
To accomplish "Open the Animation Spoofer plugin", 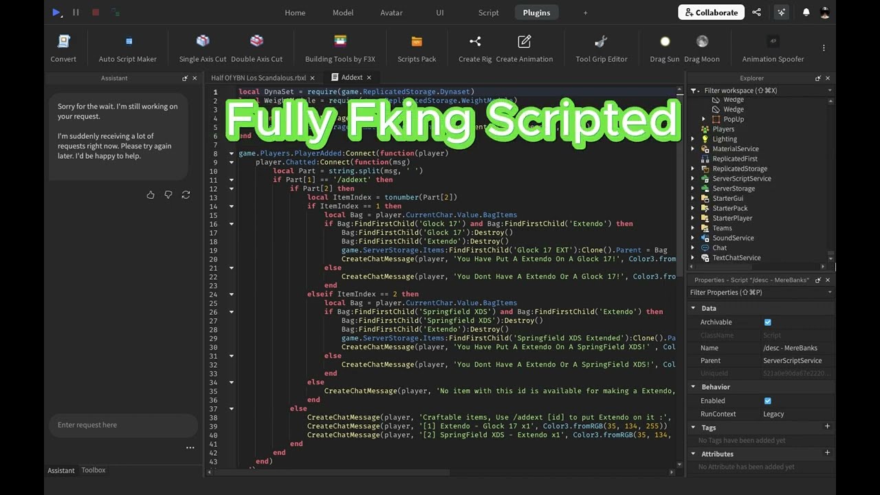I will point(773,49).
